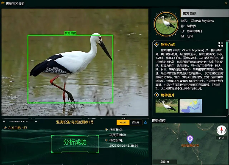Screen dimensions: 229x165
Task: Click the 200 m map scale bar
Action: [x=165, y=162]
